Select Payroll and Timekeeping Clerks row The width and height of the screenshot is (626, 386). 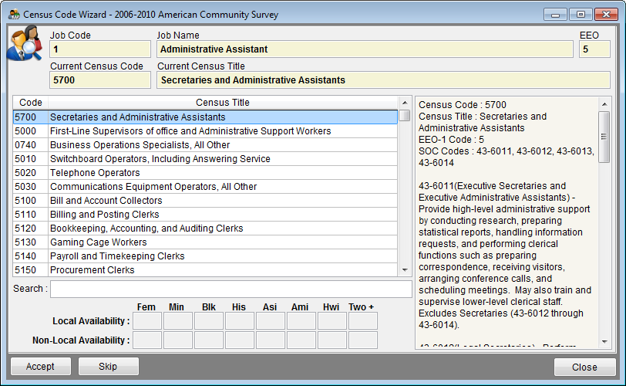(x=205, y=256)
